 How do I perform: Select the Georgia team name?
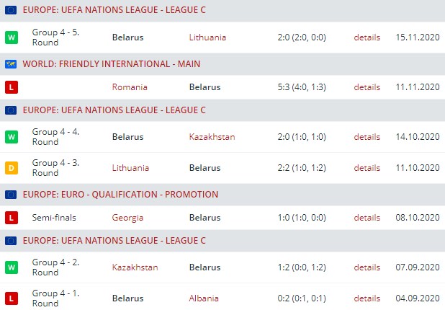click(127, 218)
